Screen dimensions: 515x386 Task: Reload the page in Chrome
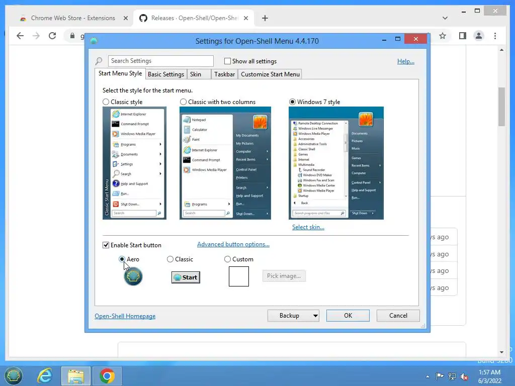click(x=52, y=36)
